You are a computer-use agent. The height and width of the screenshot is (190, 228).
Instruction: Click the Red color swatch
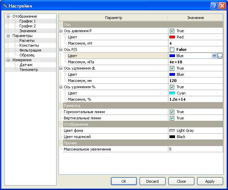172,37
